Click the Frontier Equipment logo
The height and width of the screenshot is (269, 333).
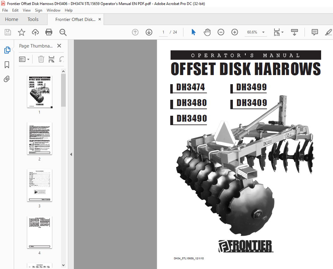[x=245, y=246]
